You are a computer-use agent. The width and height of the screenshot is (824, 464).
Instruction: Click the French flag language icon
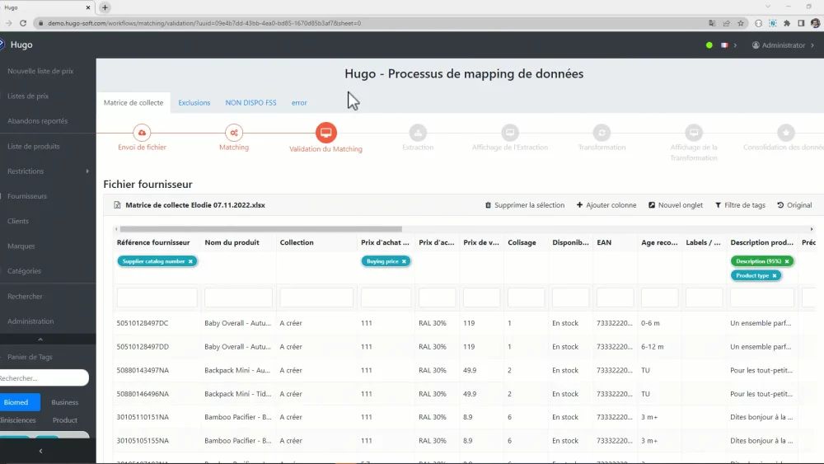click(x=724, y=45)
